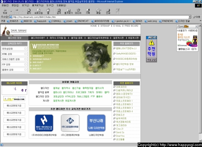Click 닫기 link in DreamWiz ad panel
This screenshot has height=147, width=202.
tap(194, 49)
